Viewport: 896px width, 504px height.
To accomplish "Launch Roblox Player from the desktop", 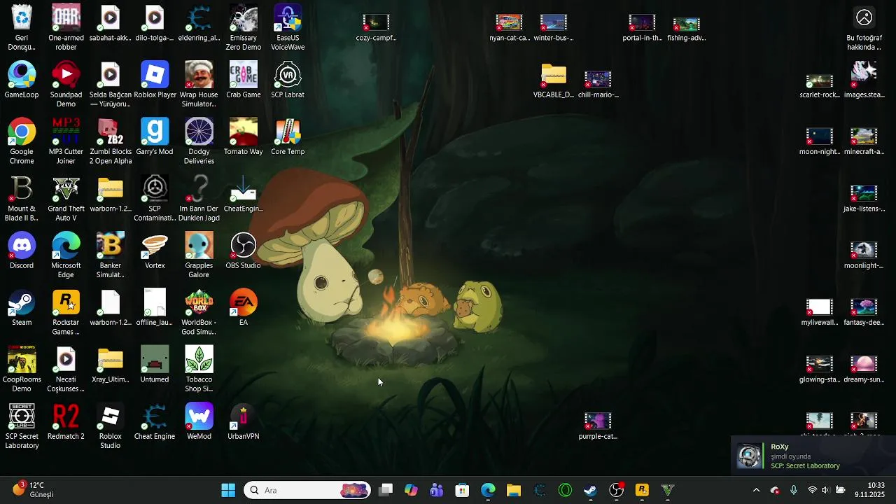I will [x=155, y=79].
